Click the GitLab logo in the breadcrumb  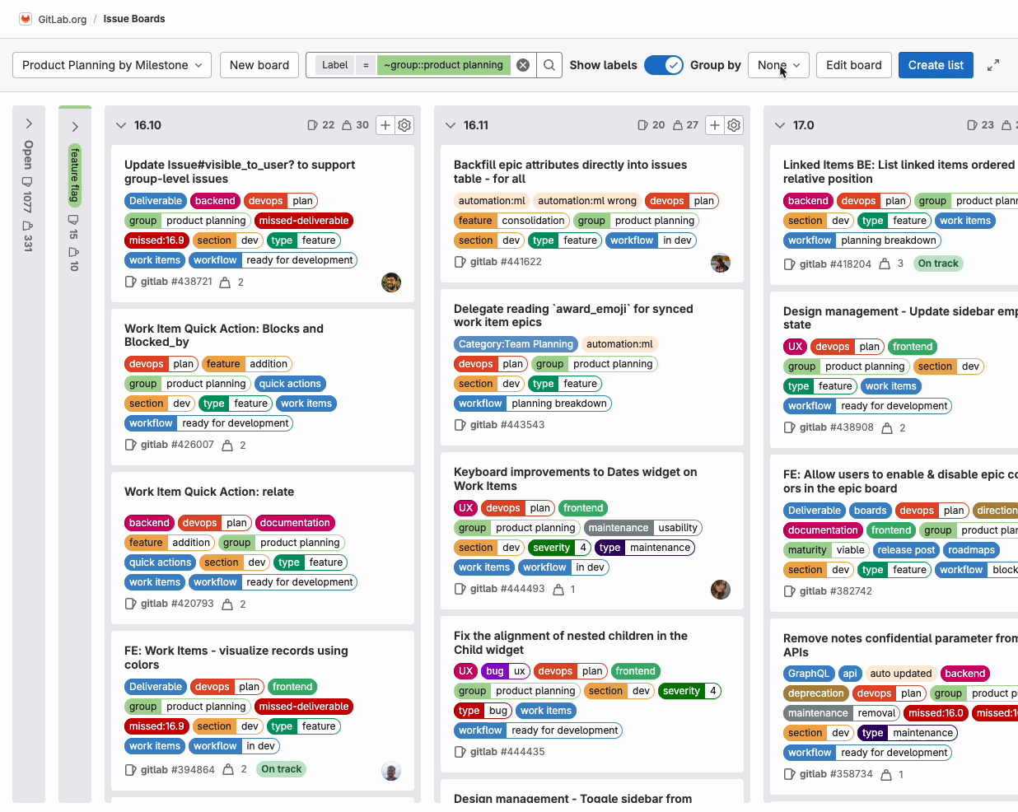(x=23, y=18)
